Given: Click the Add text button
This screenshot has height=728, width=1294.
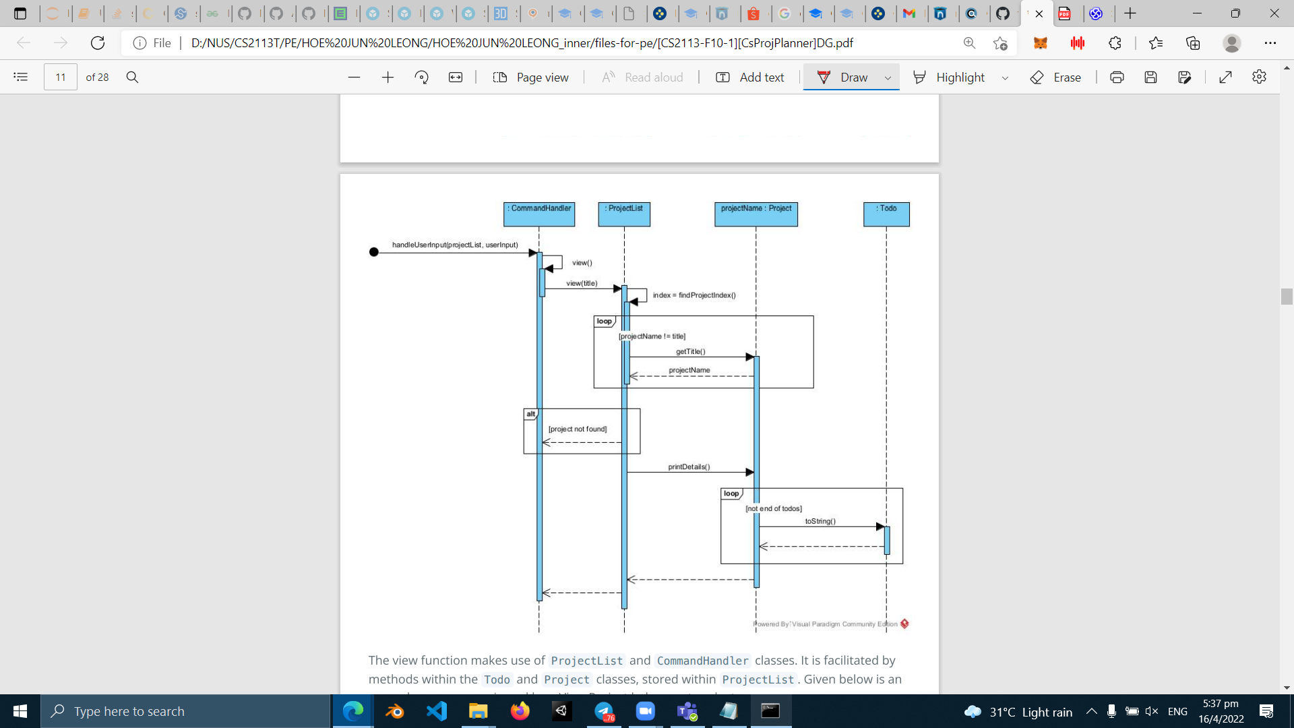Looking at the screenshot, I should pos(750,77).
